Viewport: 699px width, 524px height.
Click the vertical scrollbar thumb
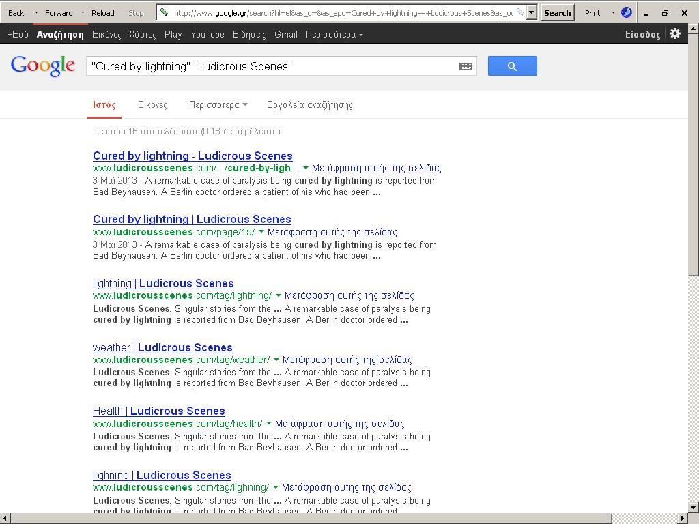[694, 155]
